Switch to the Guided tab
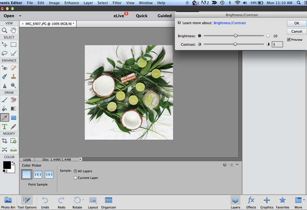 click(164, 16)
